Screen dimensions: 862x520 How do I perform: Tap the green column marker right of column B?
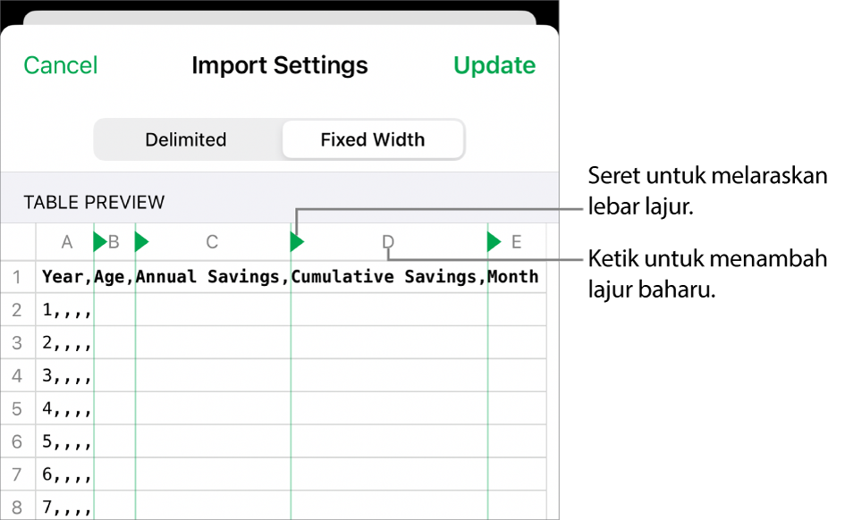pos(141,241)
